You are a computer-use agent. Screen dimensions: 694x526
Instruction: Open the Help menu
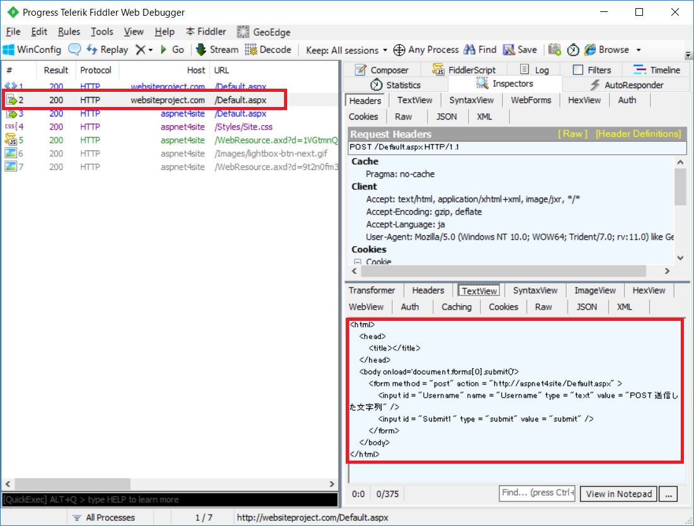pyautogui.click(x=164, y=32)
